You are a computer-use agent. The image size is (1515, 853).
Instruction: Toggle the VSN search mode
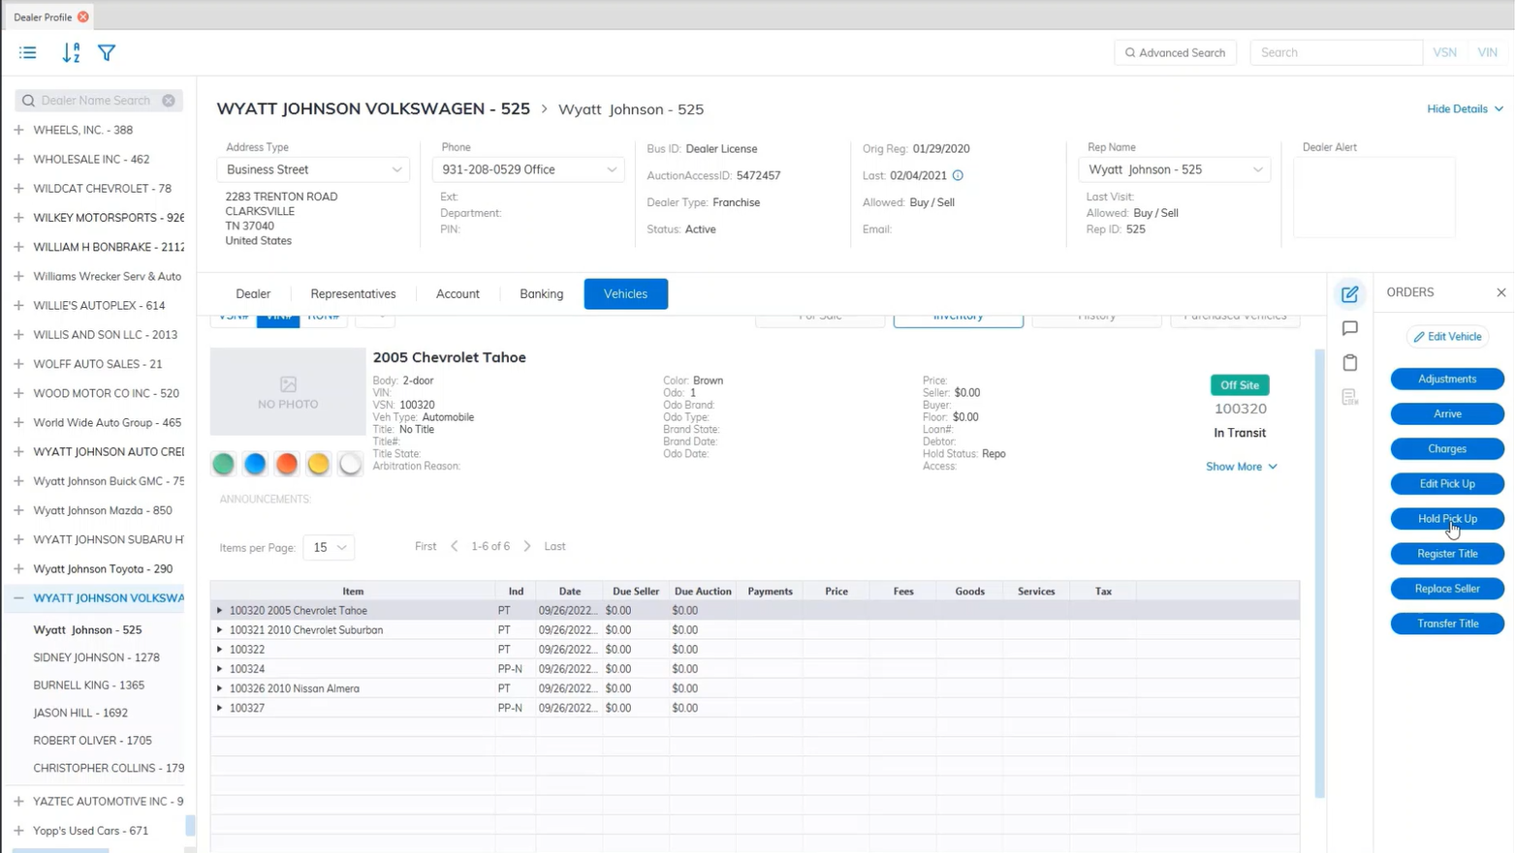1444,52
